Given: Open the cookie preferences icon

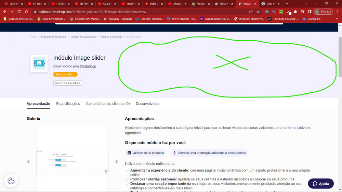Looking at the screenshot, I should pos(11,181).
